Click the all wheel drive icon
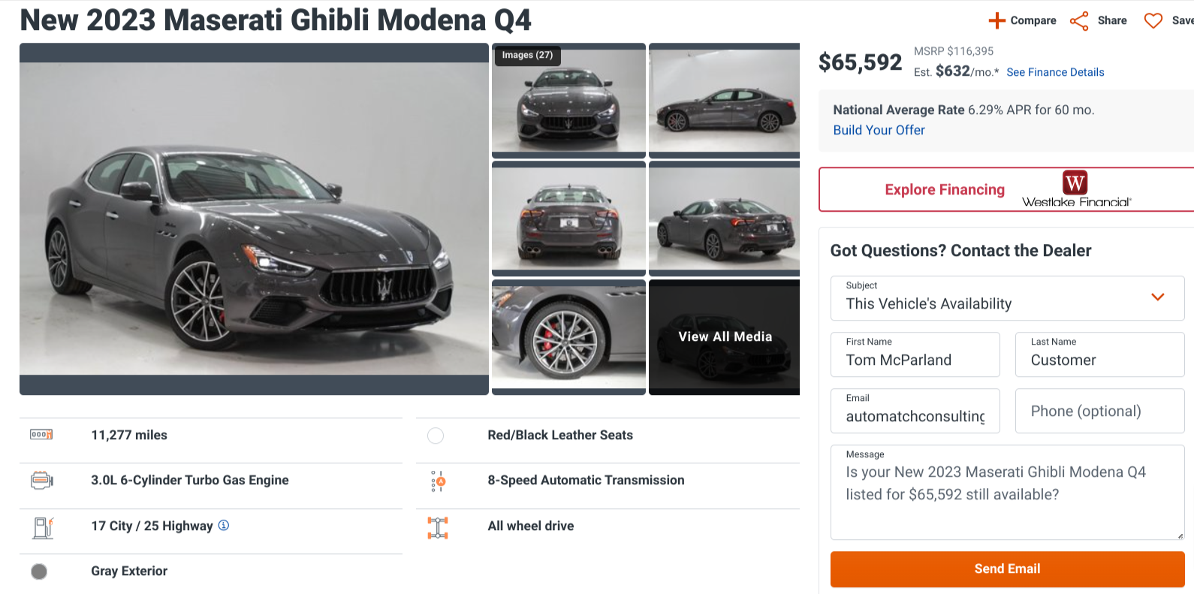 (x=438, y=527)
